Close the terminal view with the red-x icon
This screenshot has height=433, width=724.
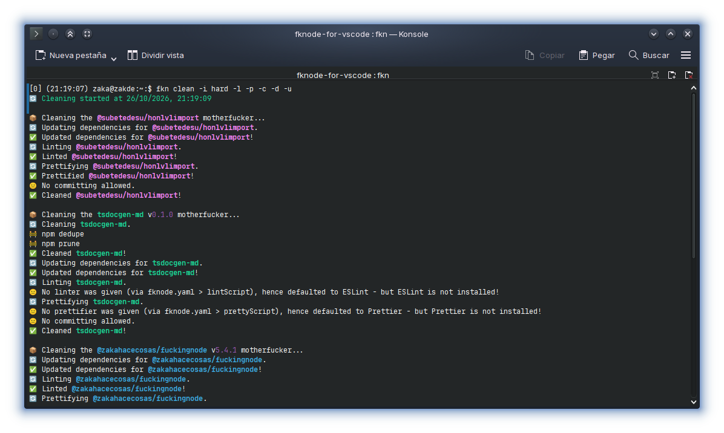click(688, 75)
